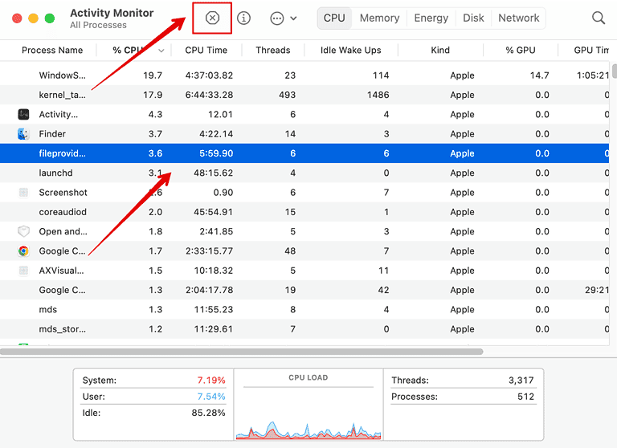Click the Threads column header
This screenshot has height=448, width=617.
point(272,50)
